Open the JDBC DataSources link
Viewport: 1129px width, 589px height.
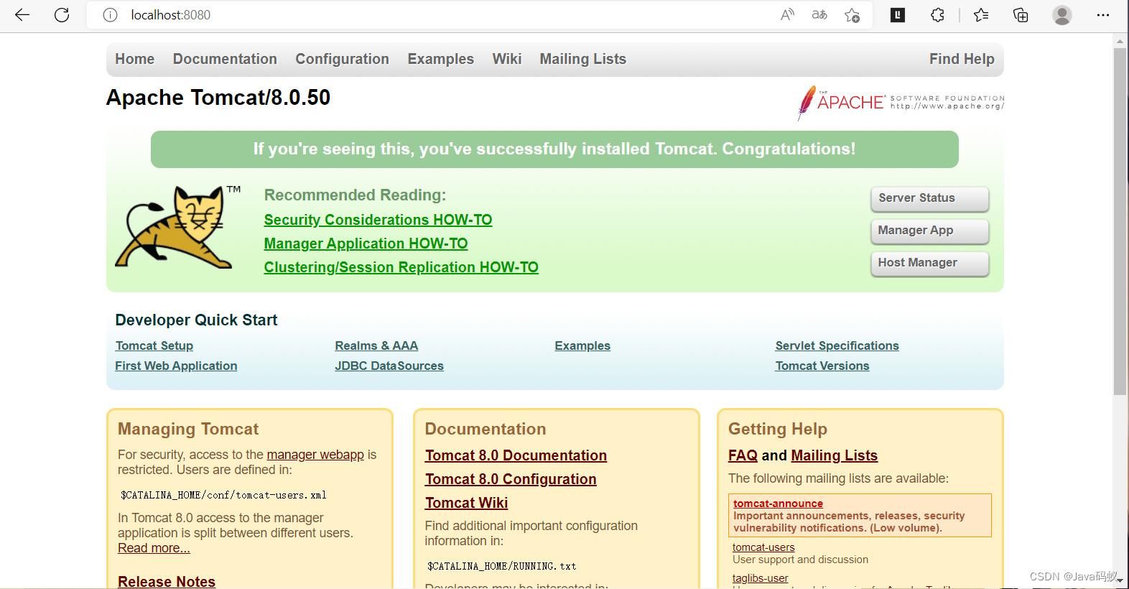click(x=389, y=366)
